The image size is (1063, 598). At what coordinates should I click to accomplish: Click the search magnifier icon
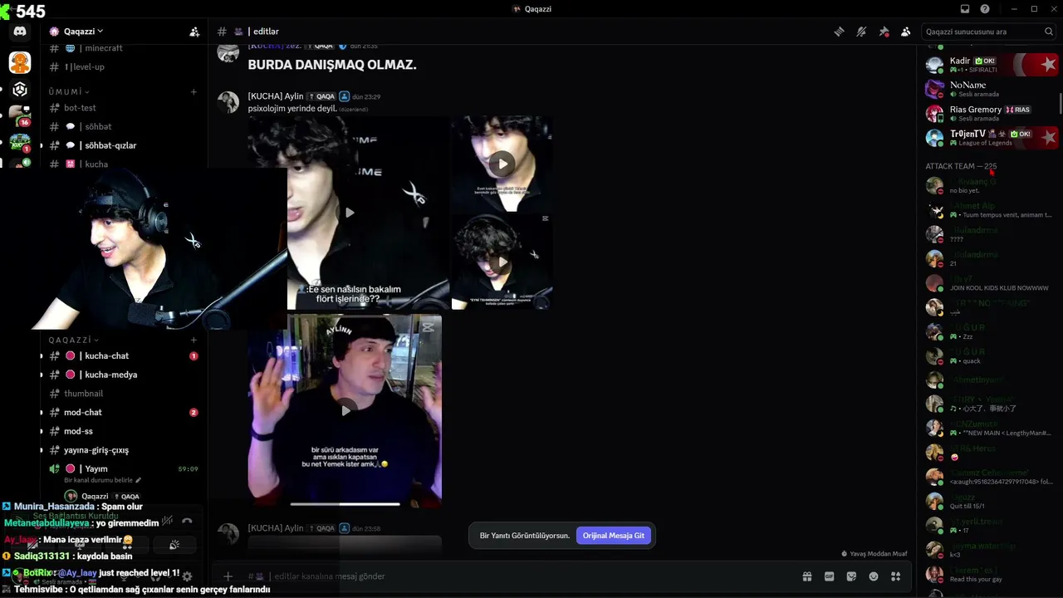[1049, 32]
